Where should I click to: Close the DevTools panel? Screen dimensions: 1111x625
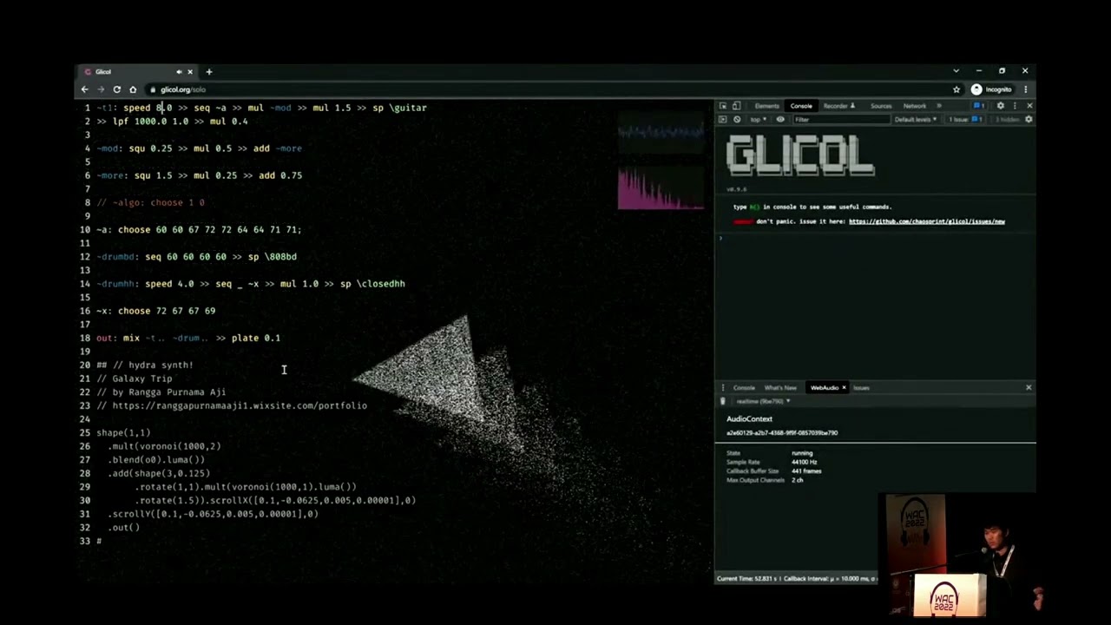(1029, 106)
